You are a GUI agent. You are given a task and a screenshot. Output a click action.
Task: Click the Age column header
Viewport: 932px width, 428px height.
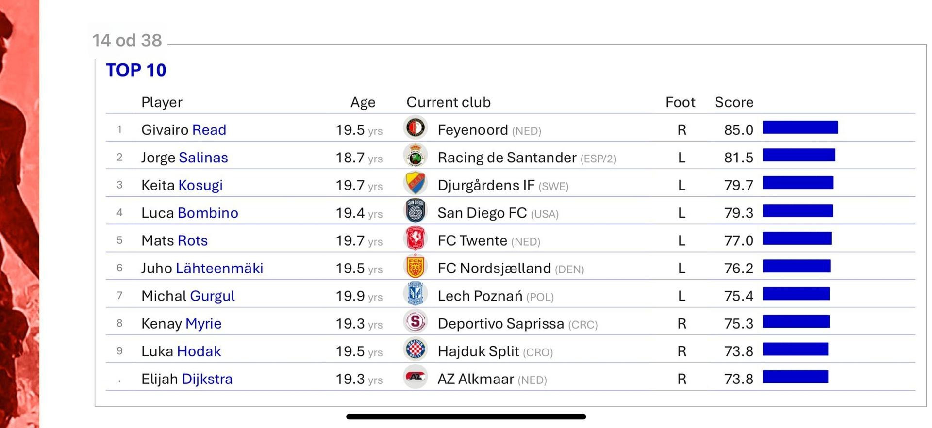pyautogui.click(x=363, y=102)
